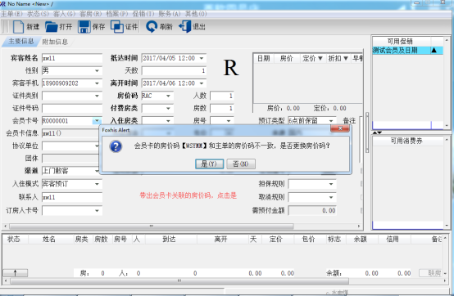The height and width of the screenshot is (296, 454).
Task: Click the 联系人 input field
Action: point(72,197)
